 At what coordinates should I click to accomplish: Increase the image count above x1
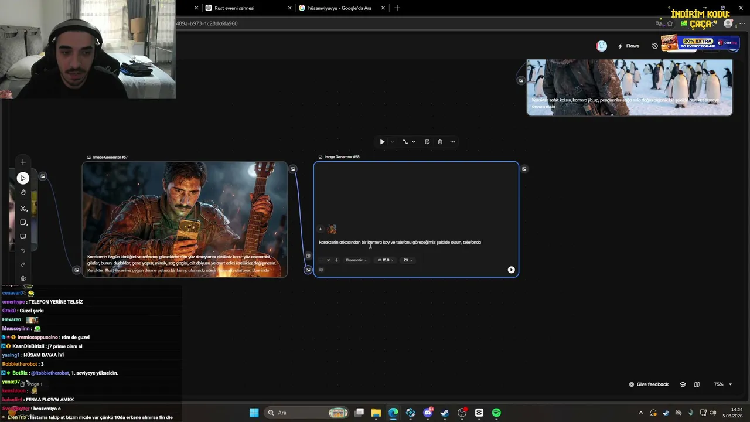[336, 260]
